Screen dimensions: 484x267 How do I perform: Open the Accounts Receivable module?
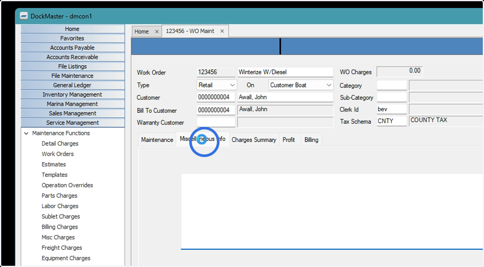point(73,57)
